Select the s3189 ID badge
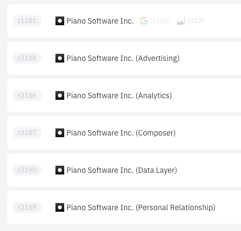The height and width of the screenshot is (231, 241). (27, 207)
